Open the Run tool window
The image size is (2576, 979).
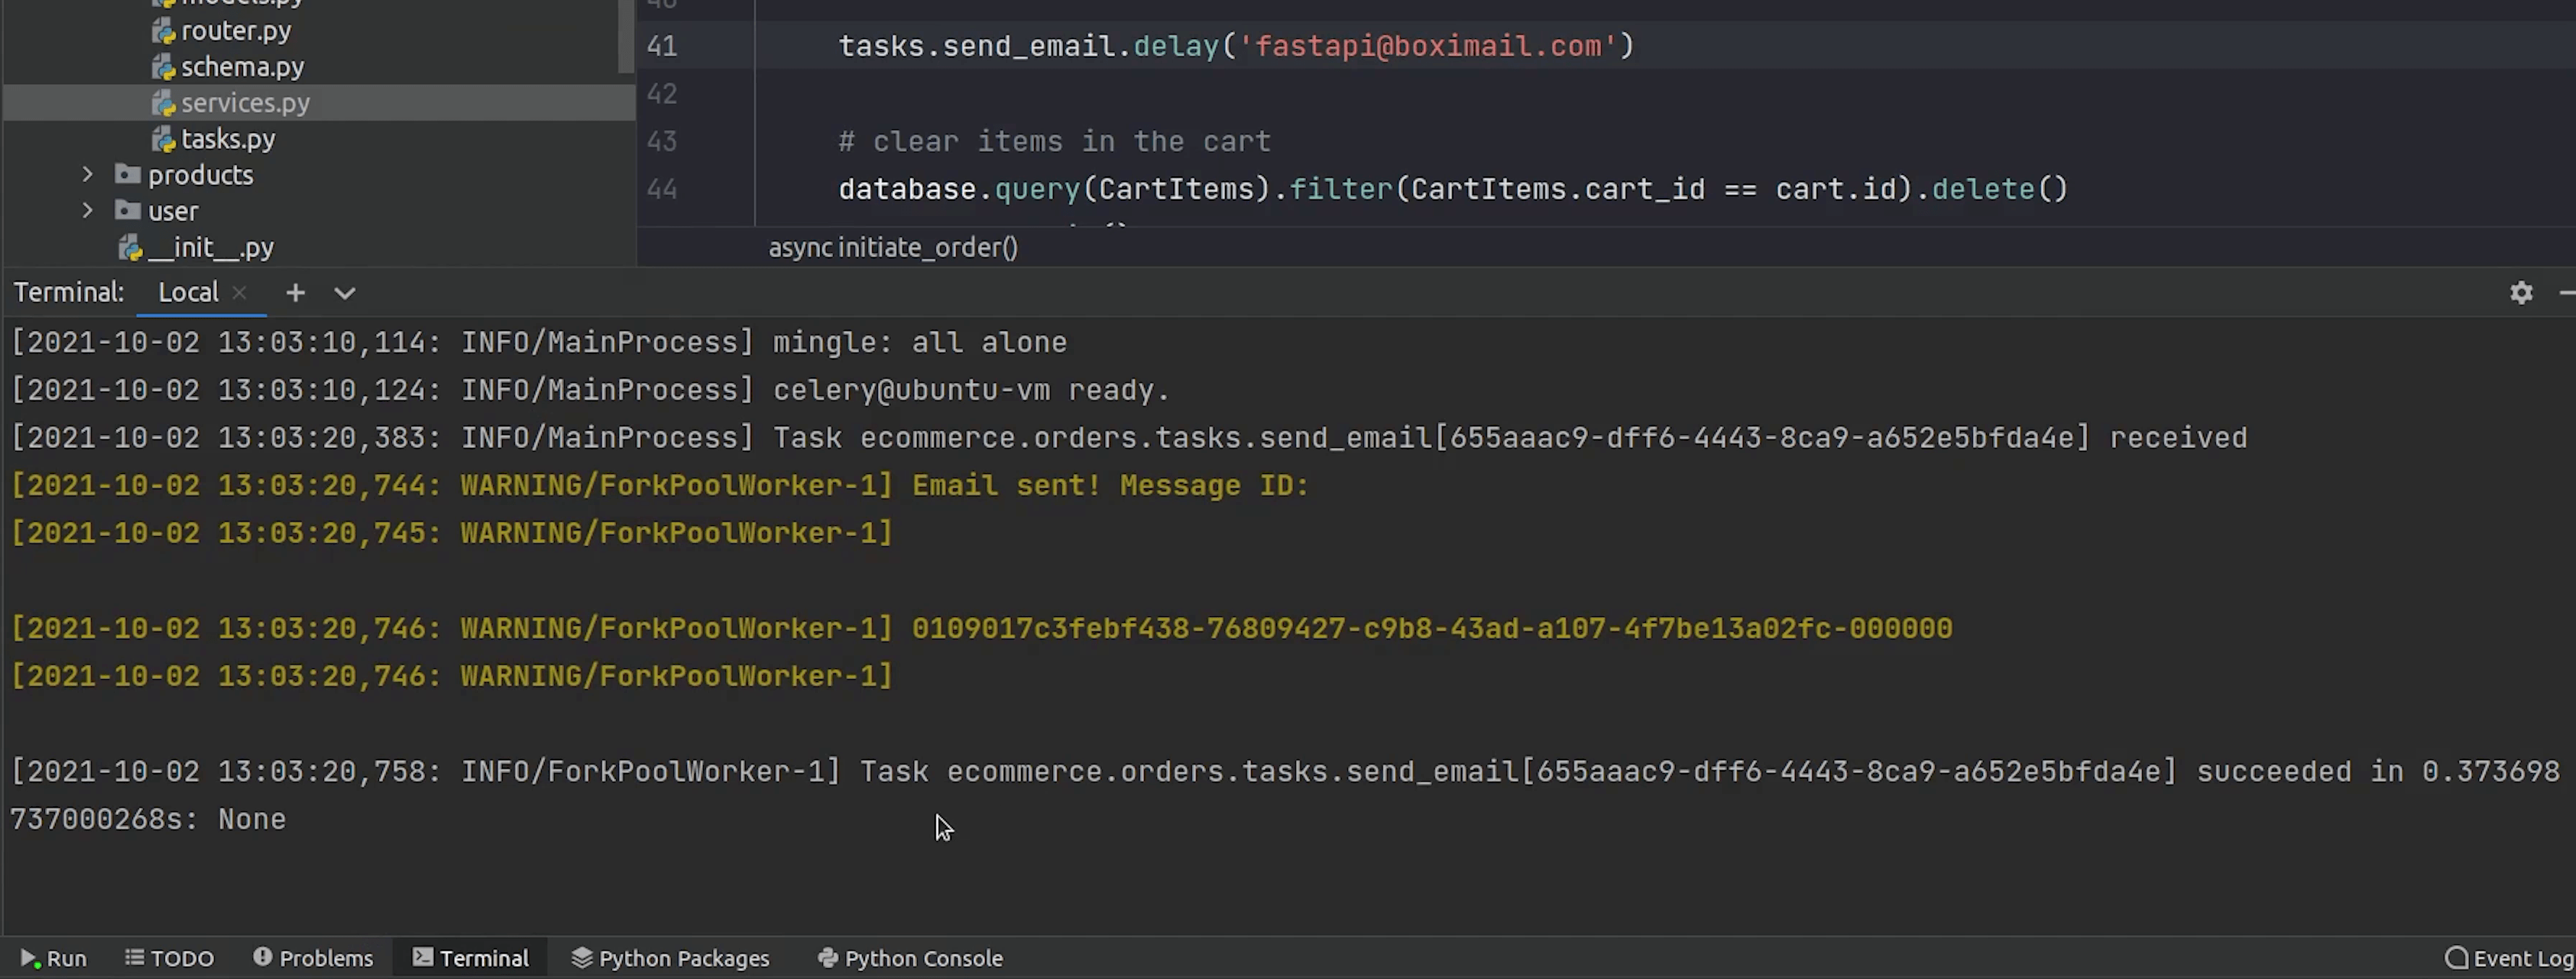click(x=54, y=958)
